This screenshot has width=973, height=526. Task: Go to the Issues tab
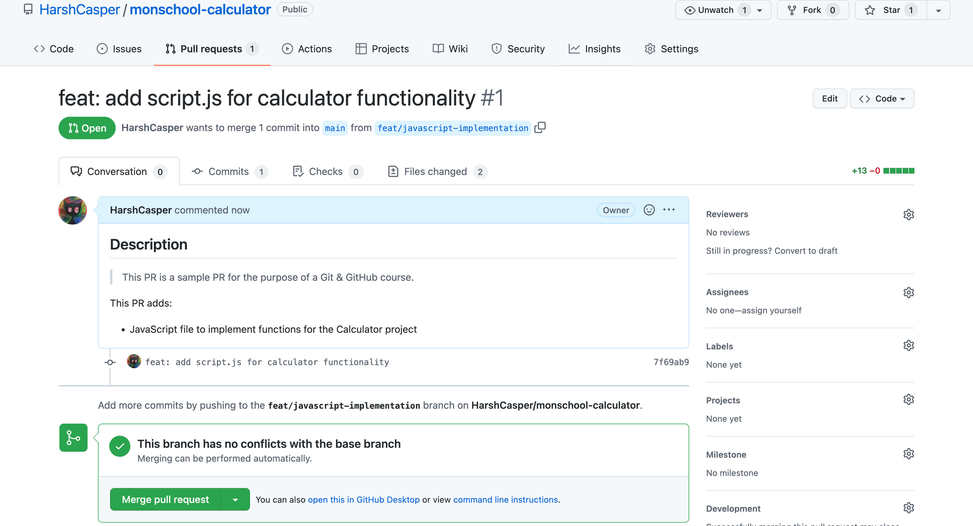[x=119, y=49]
